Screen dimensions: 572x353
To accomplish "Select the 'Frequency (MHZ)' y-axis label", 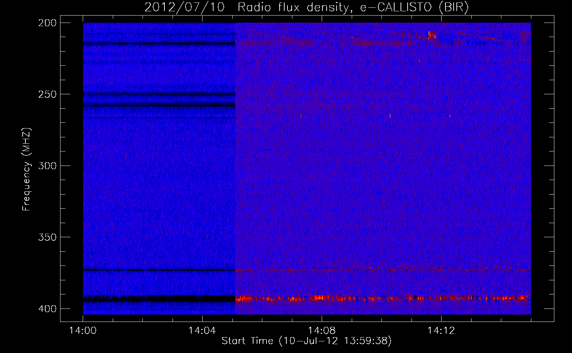I will [x=27, y=169].
